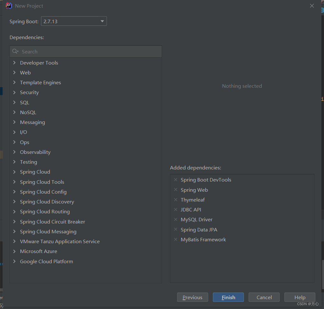Close the New Project dialog
The image size is (324, 309).
click(x=312, y=6)
